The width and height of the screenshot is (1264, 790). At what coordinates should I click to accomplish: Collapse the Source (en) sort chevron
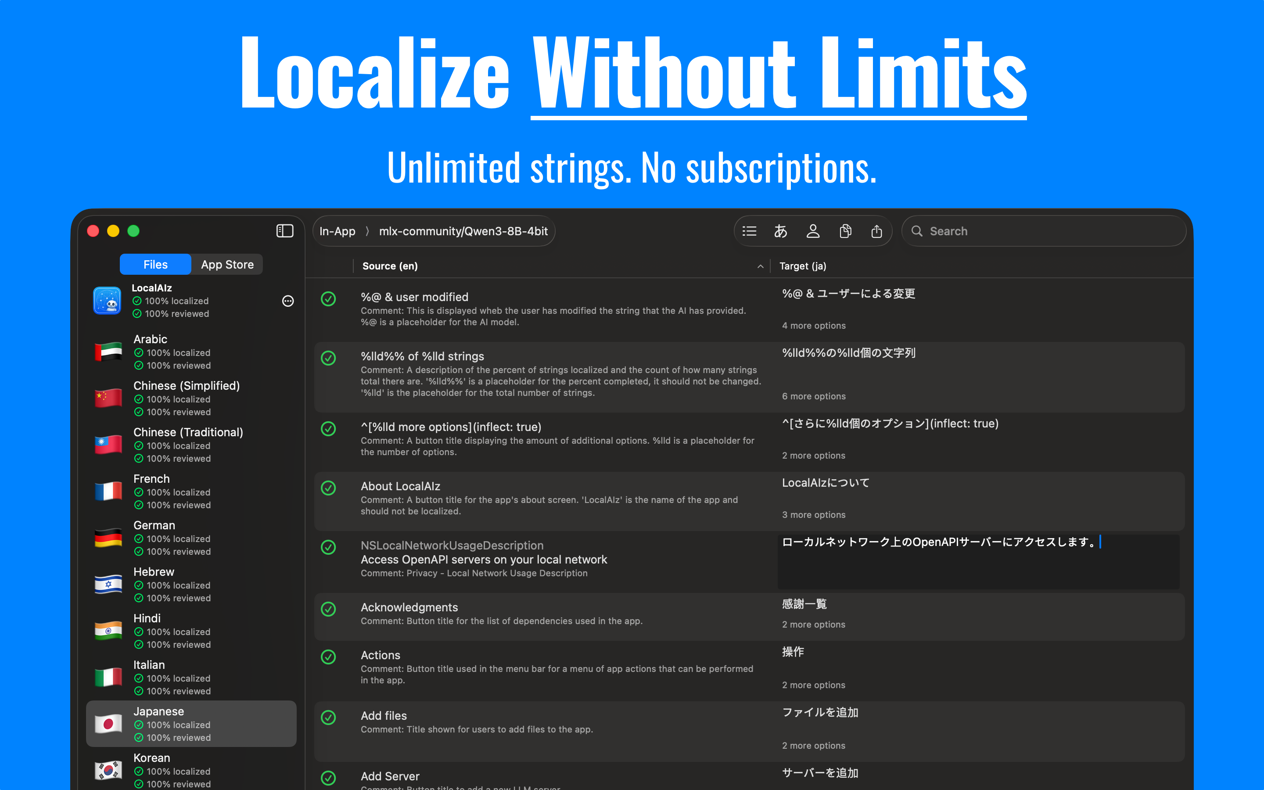click(x=760, y=266)
